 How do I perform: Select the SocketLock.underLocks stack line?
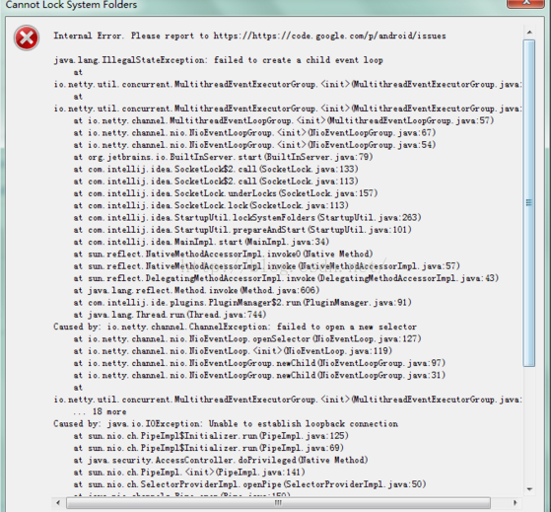(226, 193)
